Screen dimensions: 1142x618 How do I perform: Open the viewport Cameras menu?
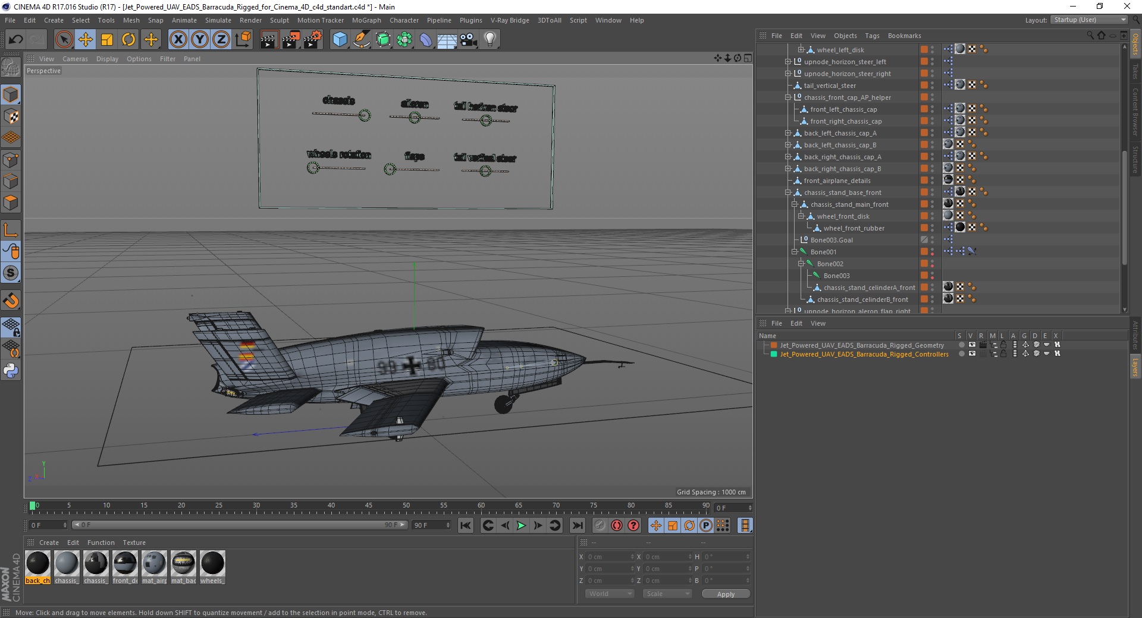coord(75,59)
